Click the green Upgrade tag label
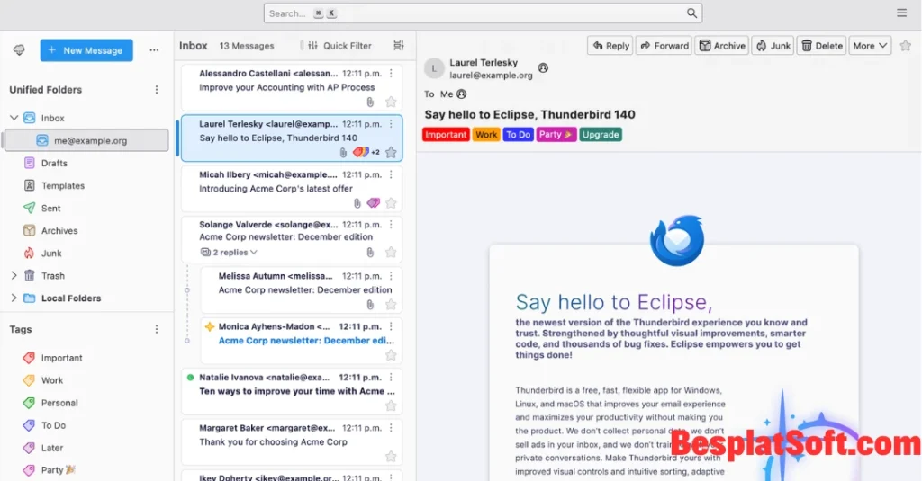The height and width of the screenshot is (481, 922). pos(601,135)
